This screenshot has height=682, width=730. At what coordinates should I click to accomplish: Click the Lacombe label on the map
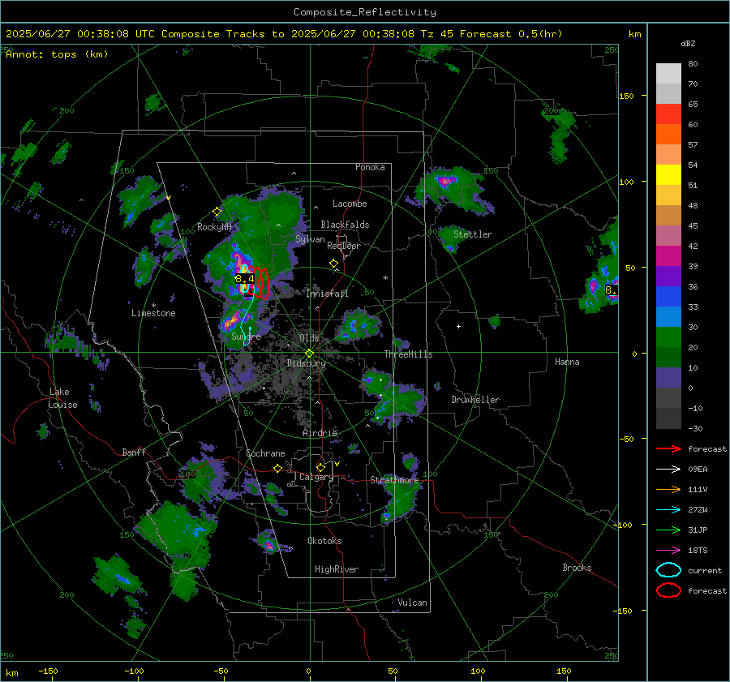350,204
